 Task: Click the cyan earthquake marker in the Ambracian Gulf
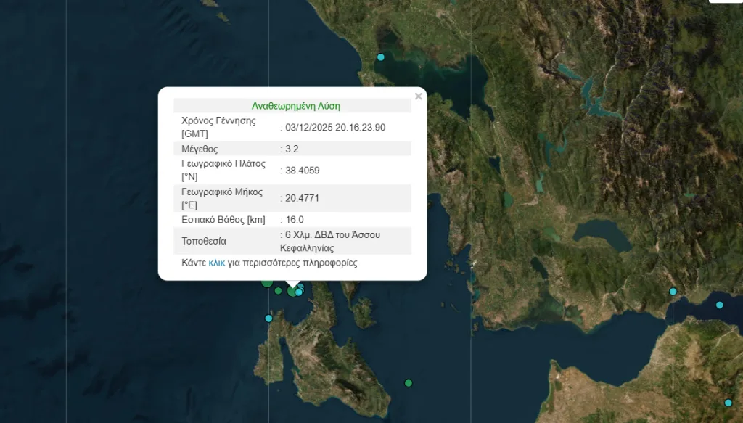tap(380, 57)
